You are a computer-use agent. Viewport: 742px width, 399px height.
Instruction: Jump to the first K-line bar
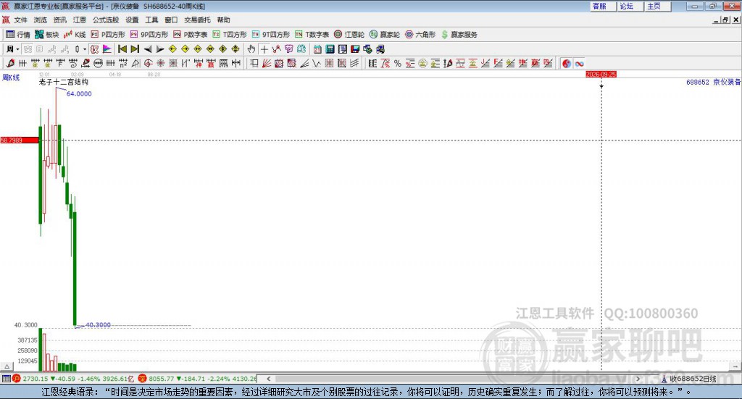point(122,49)
